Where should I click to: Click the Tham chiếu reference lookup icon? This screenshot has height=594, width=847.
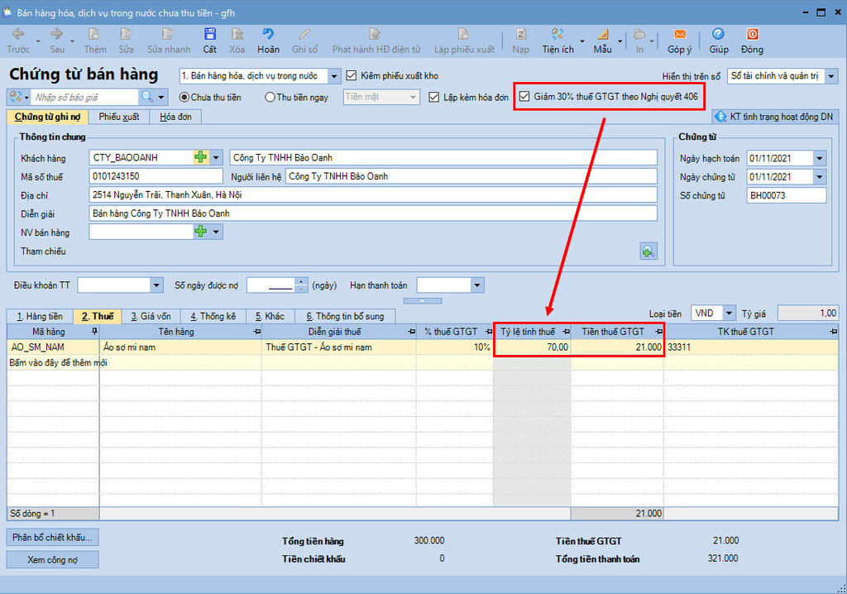coord(648,251)
